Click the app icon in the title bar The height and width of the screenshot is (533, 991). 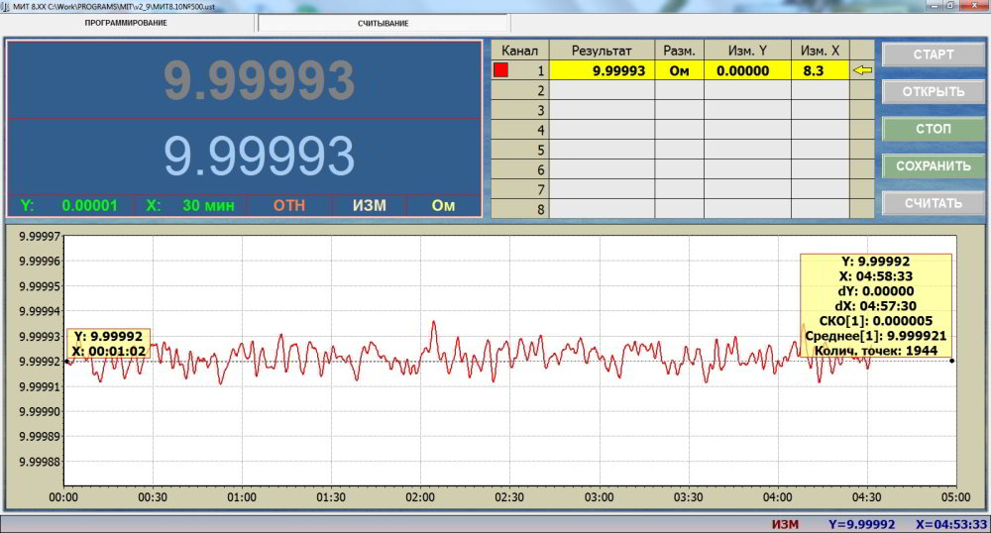point(6,6)
